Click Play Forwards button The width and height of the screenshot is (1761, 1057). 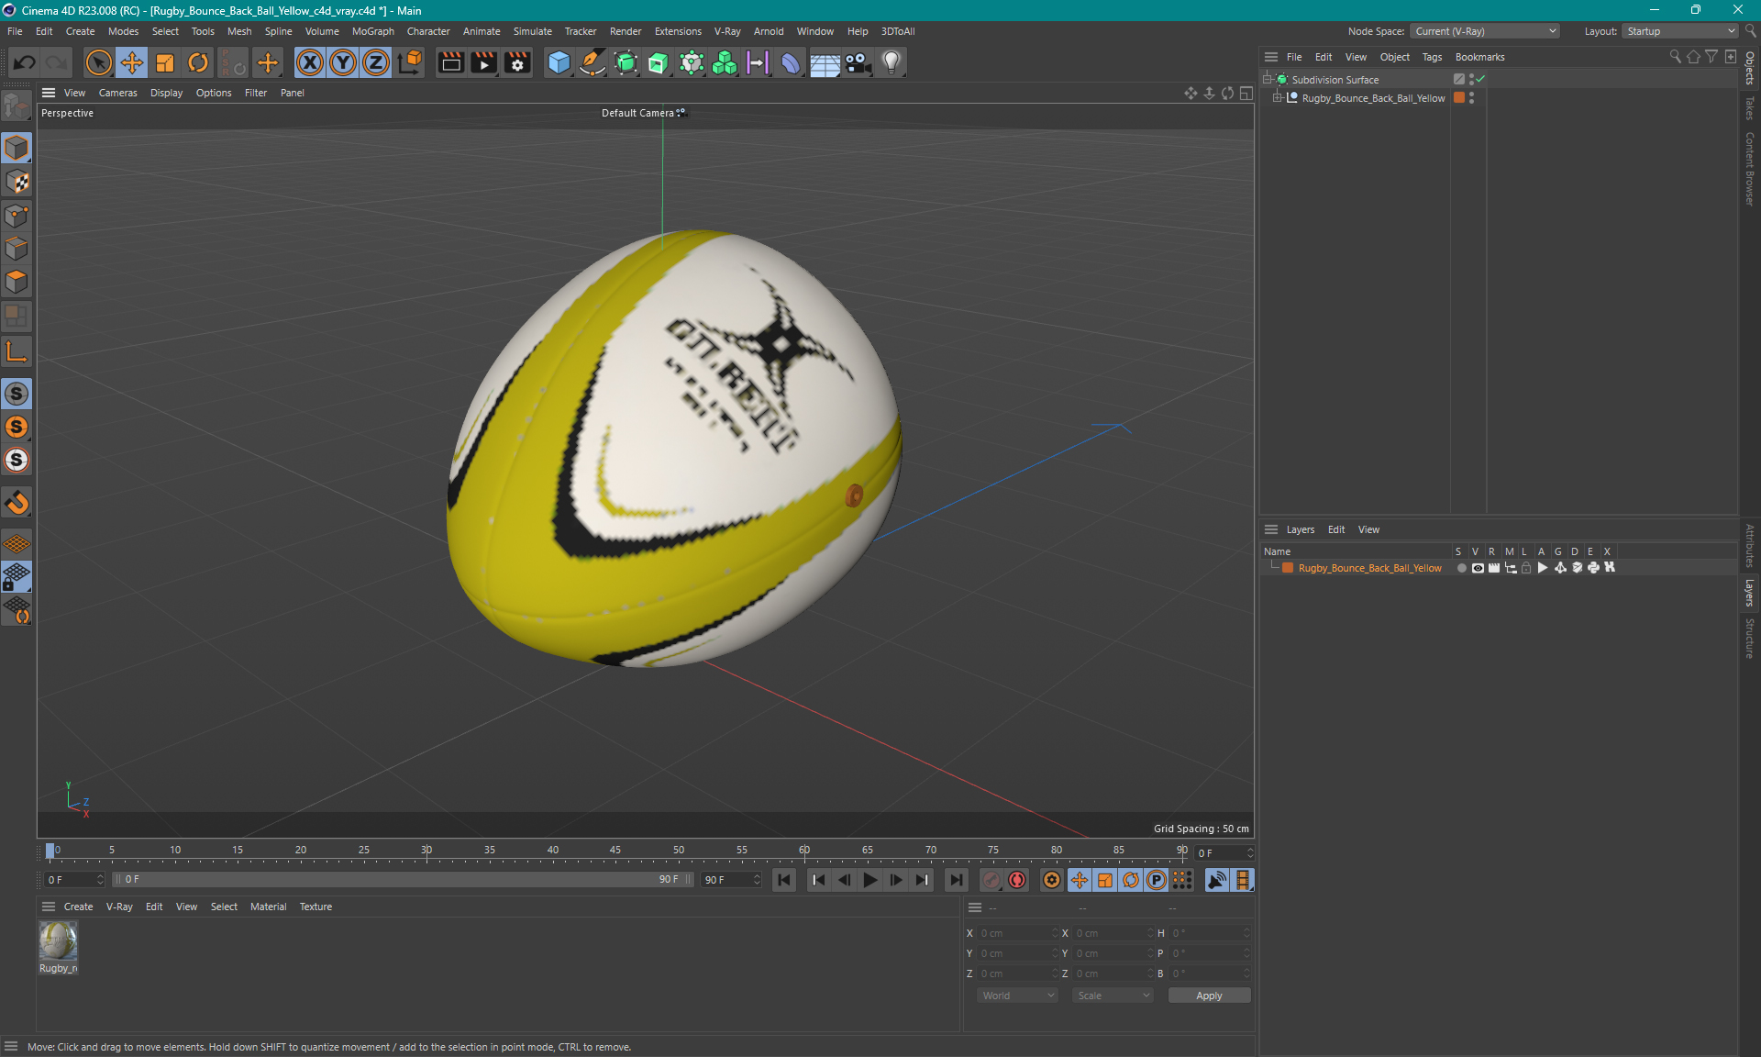(x=869, y=880)
